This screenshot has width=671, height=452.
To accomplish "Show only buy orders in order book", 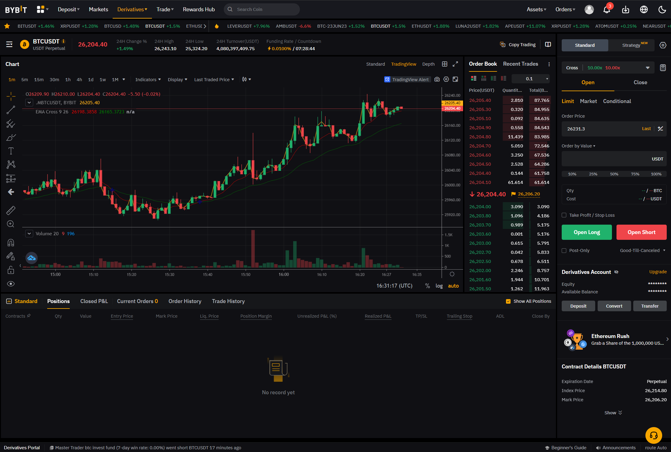I will pyautogui.click(x=494, y=78).
